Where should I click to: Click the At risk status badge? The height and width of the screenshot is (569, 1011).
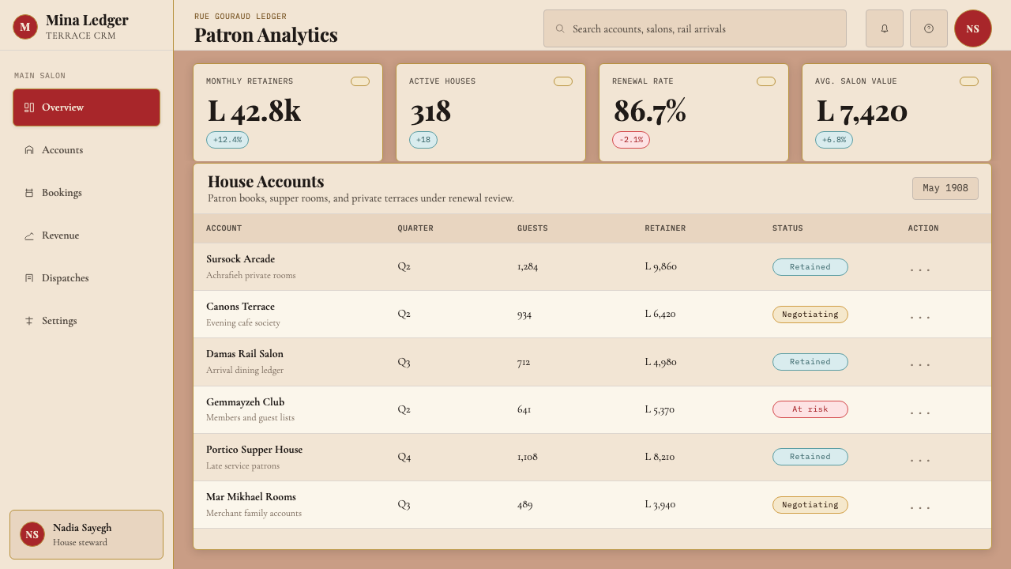click(810, 409)
